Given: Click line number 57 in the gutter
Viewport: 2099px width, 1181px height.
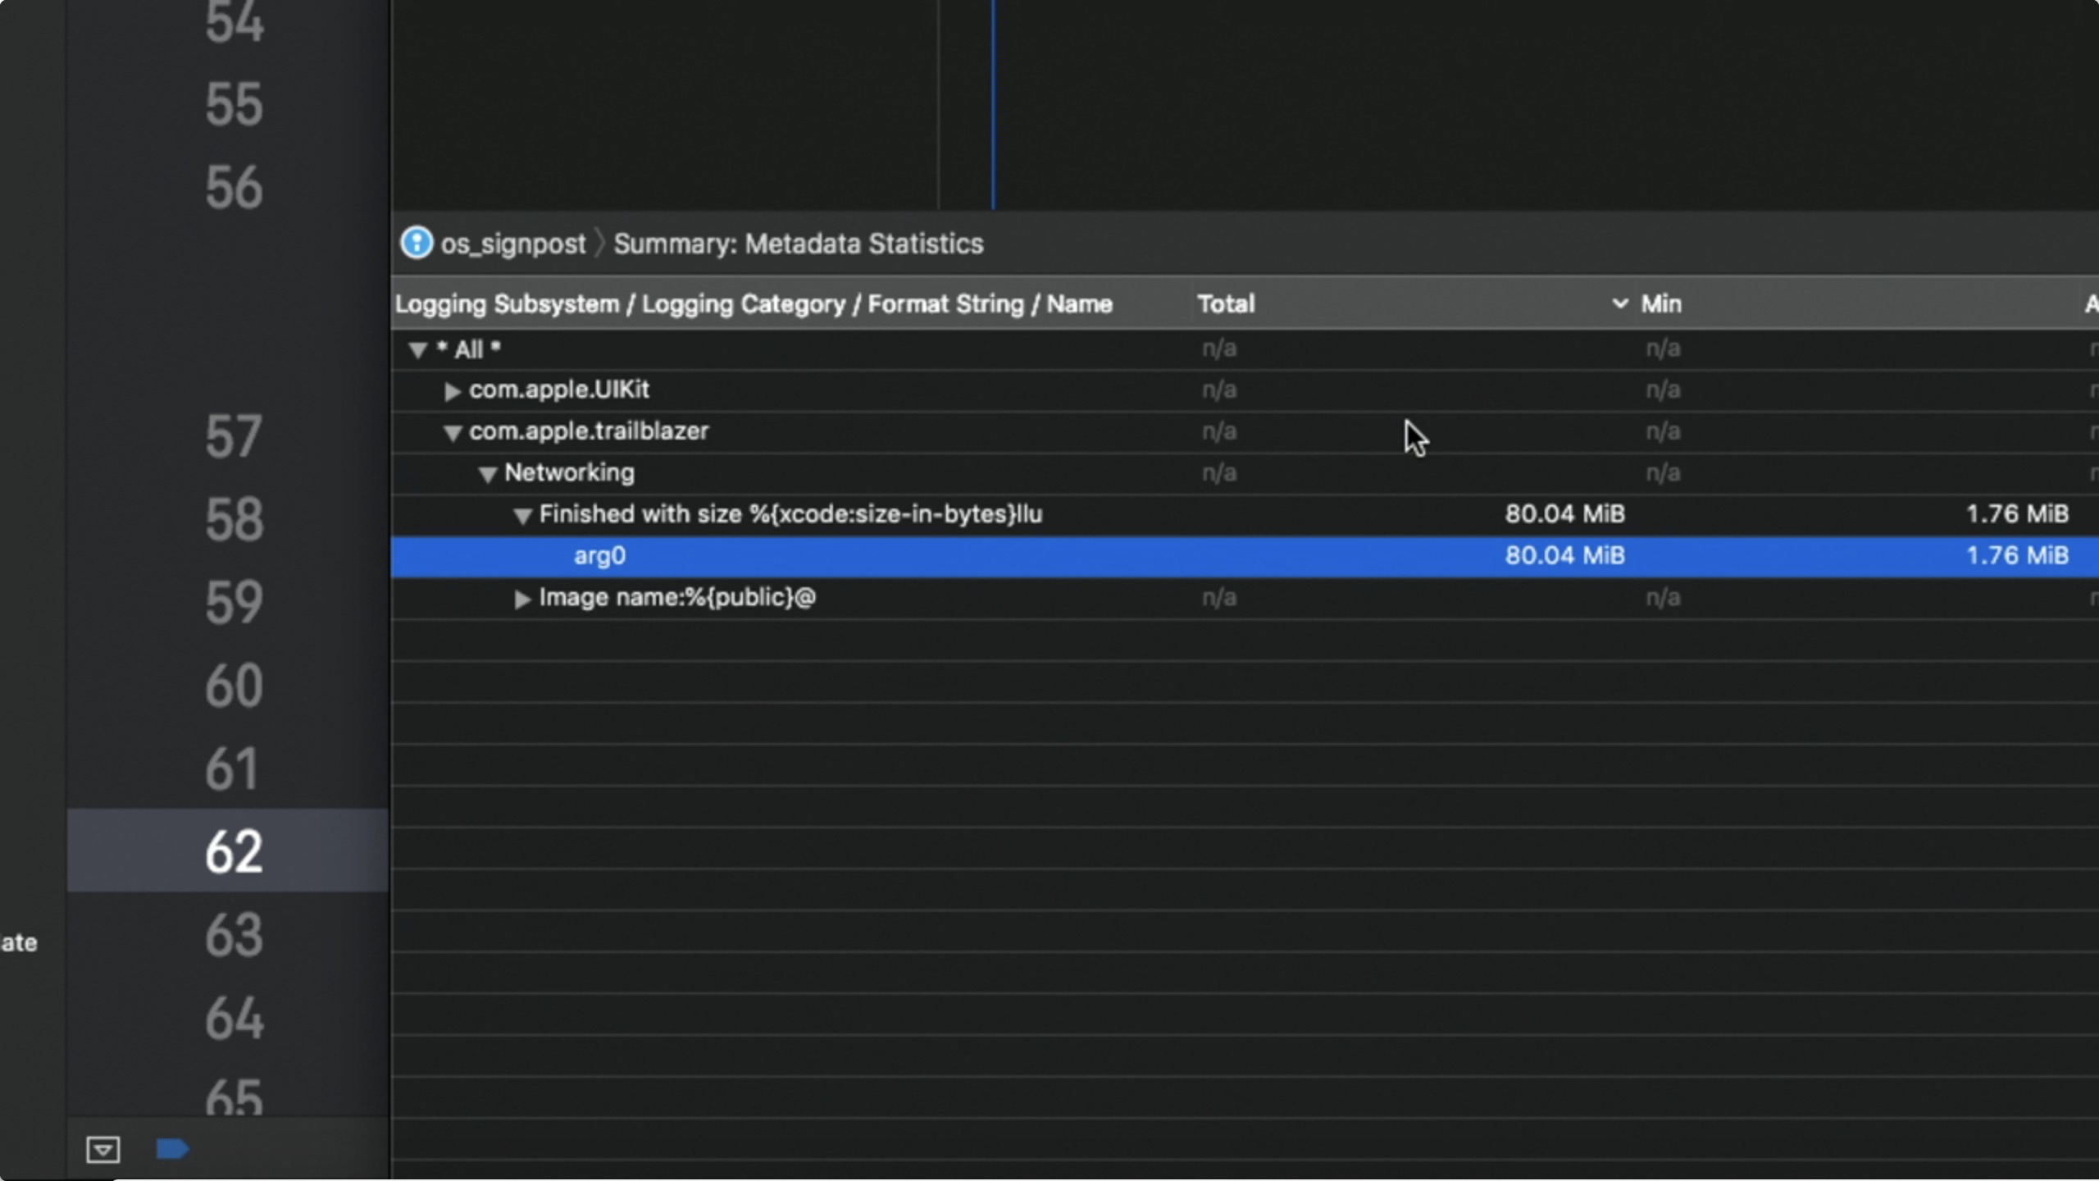Looking at the screenshot, I should click(234, 436).
